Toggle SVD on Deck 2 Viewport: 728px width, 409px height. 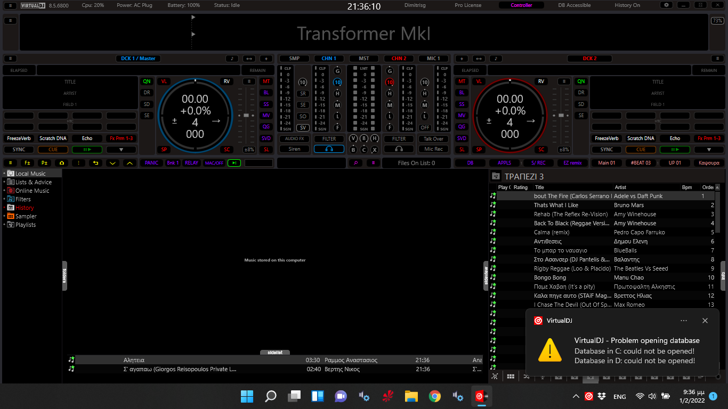tap(462, 138)
